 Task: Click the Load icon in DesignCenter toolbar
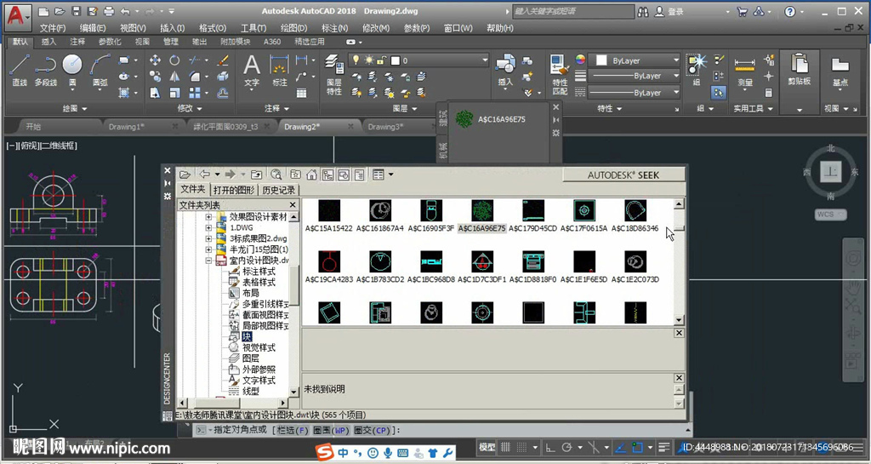click(x=185, y=175)
